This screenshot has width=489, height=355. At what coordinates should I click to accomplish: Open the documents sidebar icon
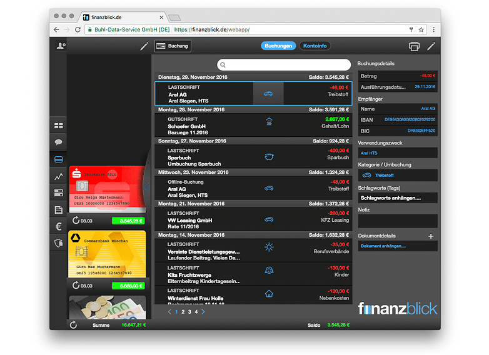point(59,210)
